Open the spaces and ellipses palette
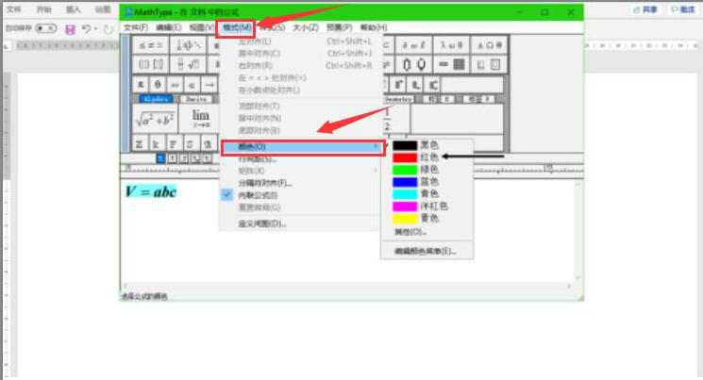 click(188, 45)
